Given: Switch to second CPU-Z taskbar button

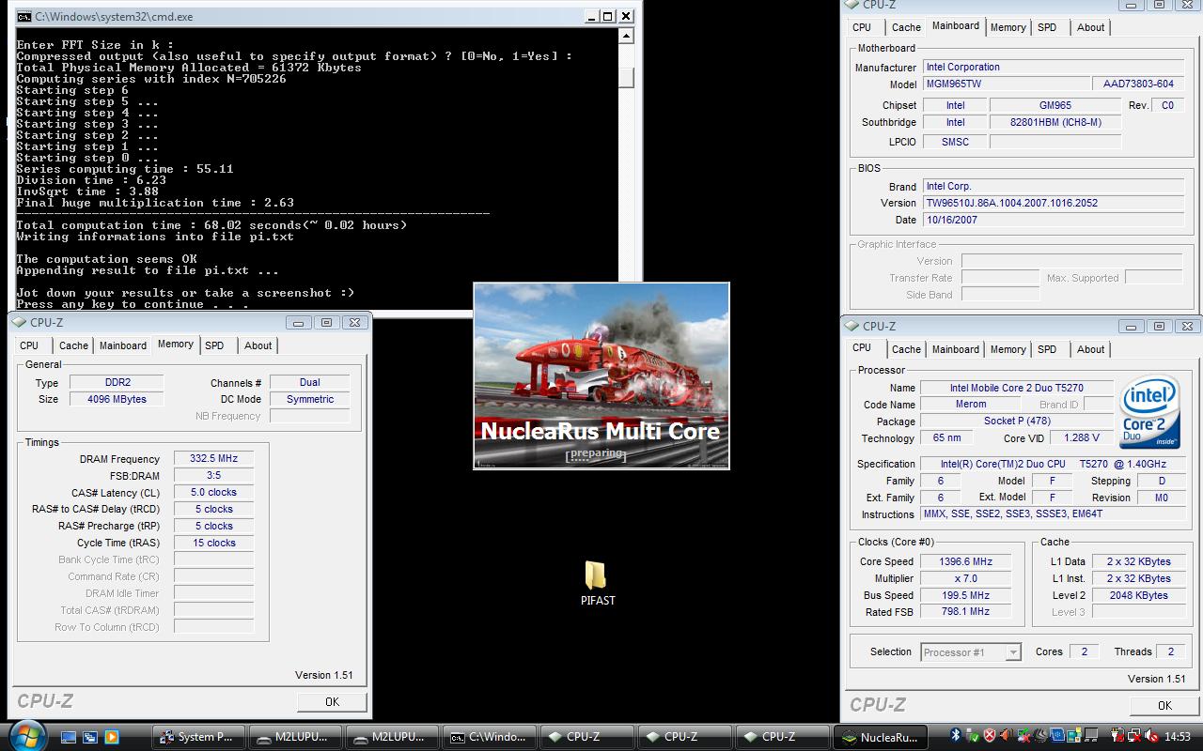Looking at the screenshot, I should [687, 737].
